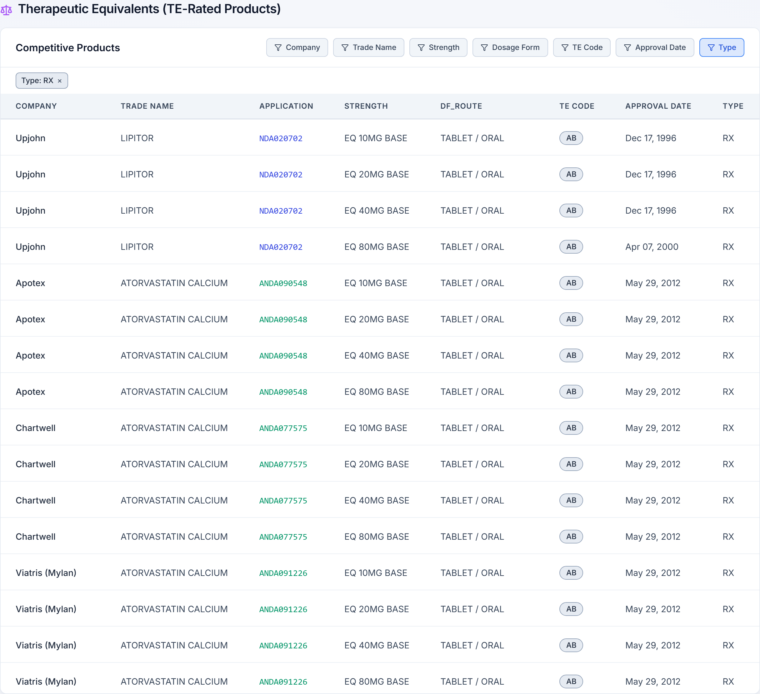Sort by the Strength column header
This screenshot has width=760, height=694.
pyautogui.click(x=366, y=106)
